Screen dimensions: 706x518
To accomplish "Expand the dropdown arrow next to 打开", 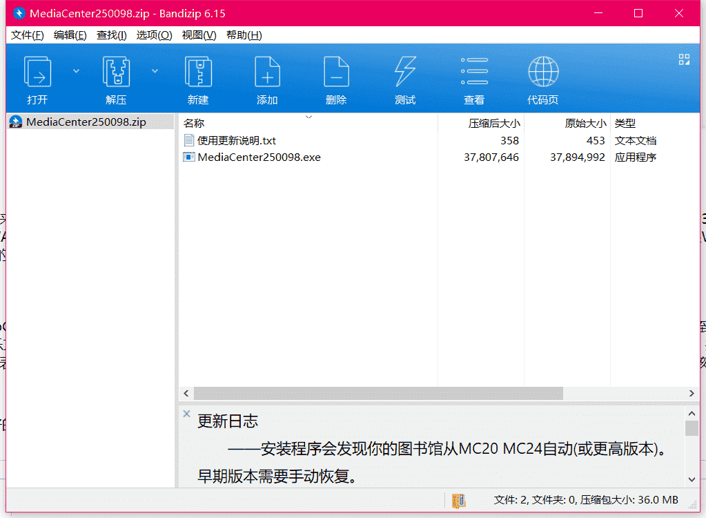I will [x=76, y=71].
